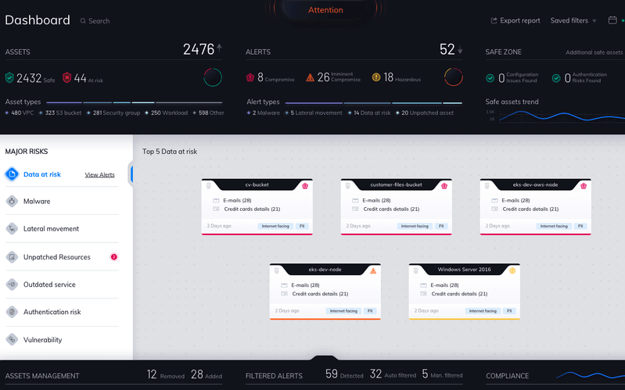
Task: Click the Search field in header
Action: [99, 21]
